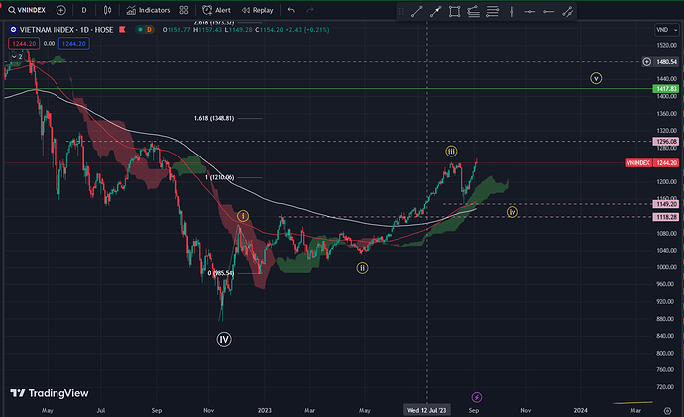The height and width of the screenshot is (417, 684).
Task: Undo the last chart action
Action: pos(291,10)
